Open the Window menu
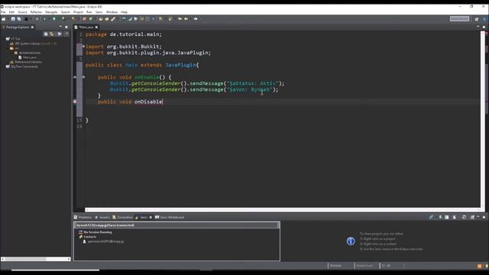 pos(112,12)
